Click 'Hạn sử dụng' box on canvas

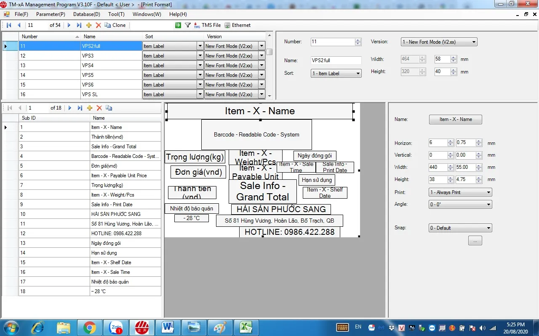pos(317,180)
